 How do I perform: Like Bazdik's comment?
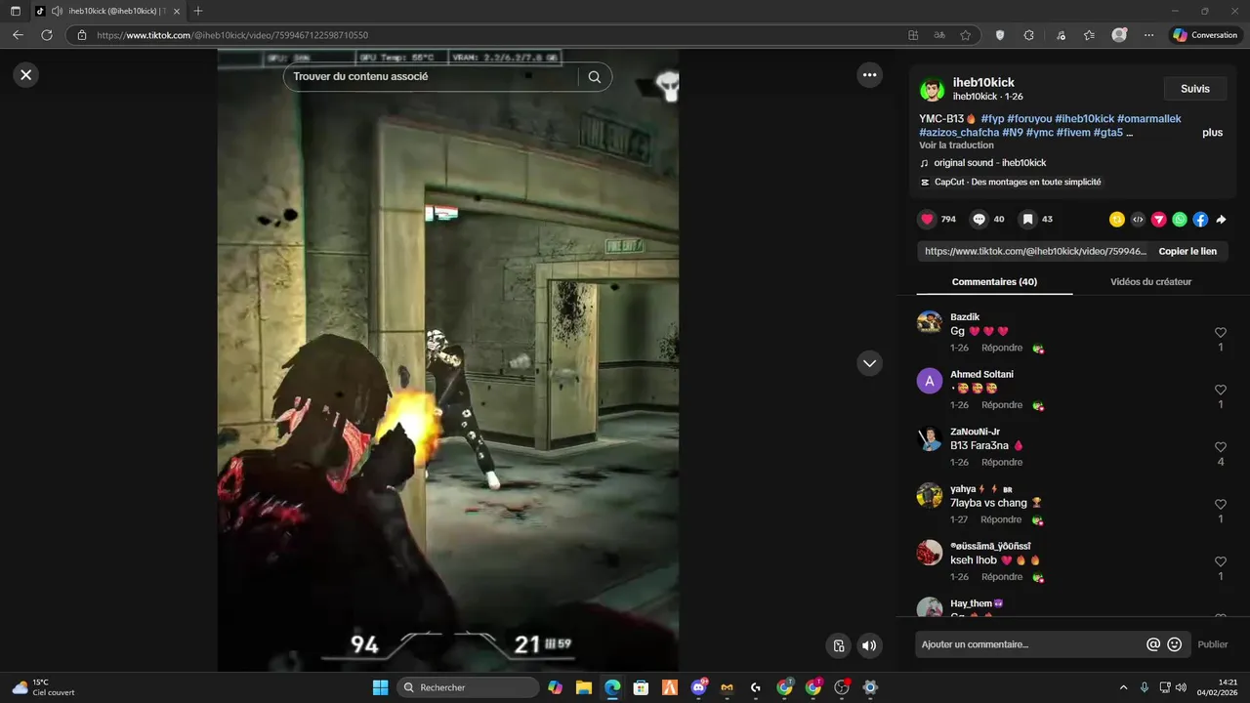(x=1220, y=333)
